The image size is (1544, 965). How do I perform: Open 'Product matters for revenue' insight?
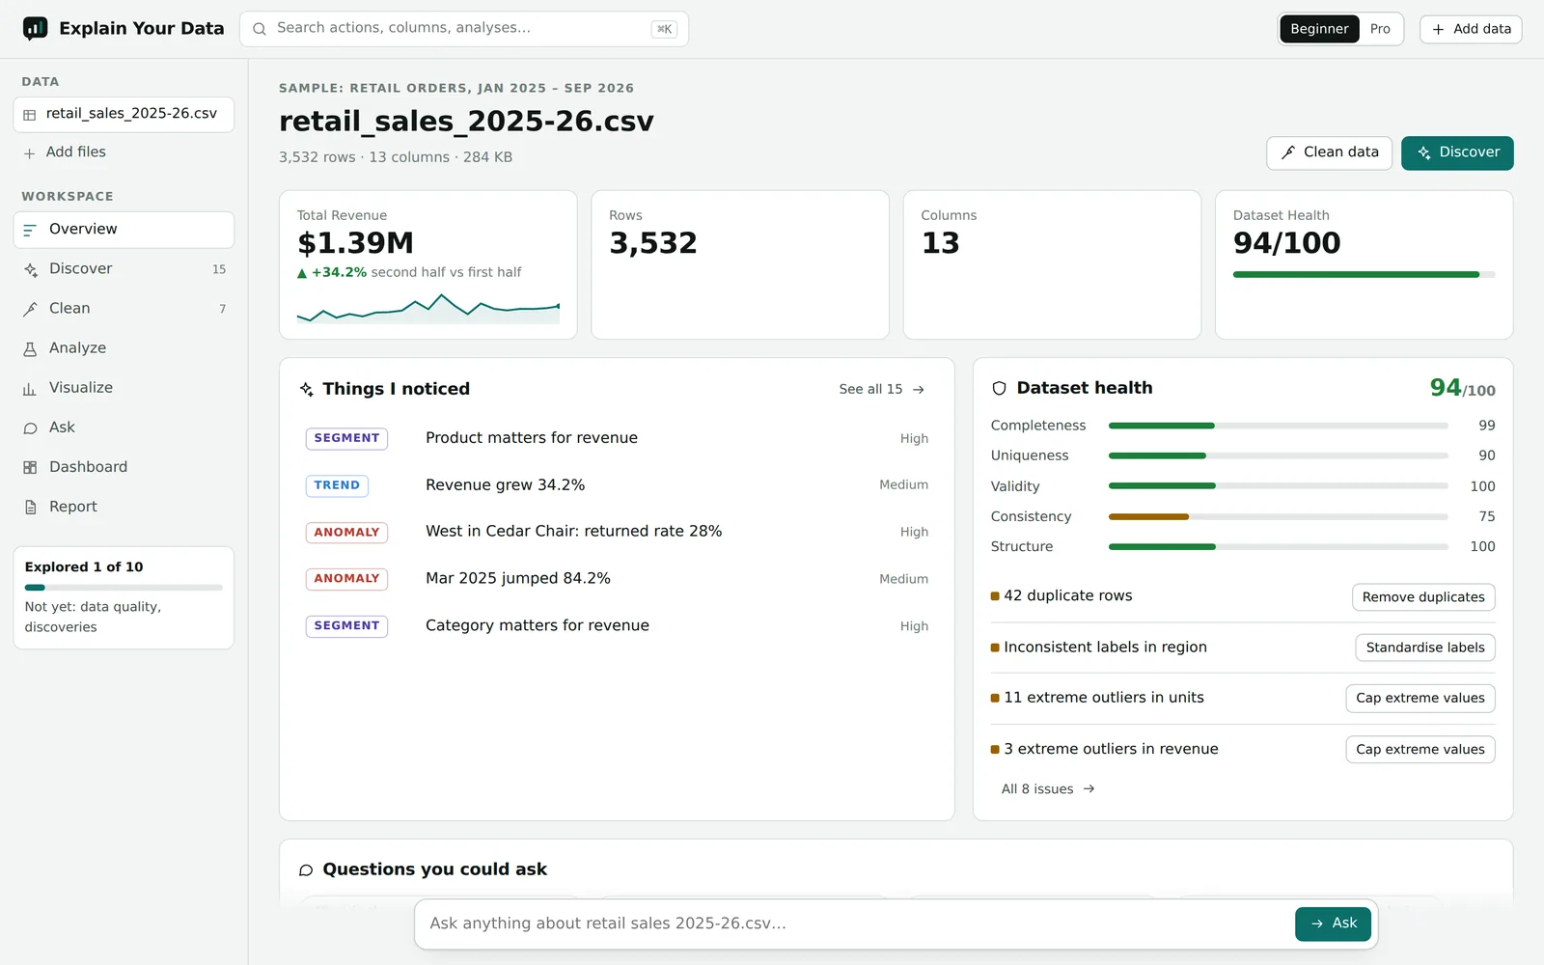pos(617,438)
